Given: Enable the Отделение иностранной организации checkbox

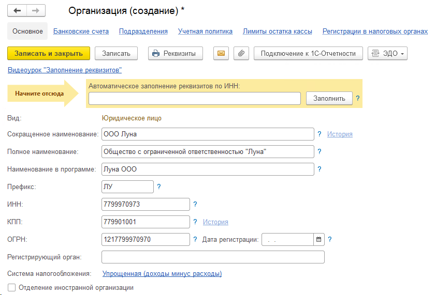Looking at the screenshot, I should [11, 287].
